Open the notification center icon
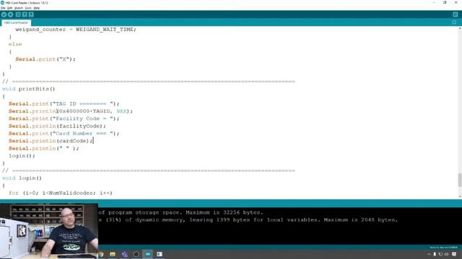 tap(454, 254)
